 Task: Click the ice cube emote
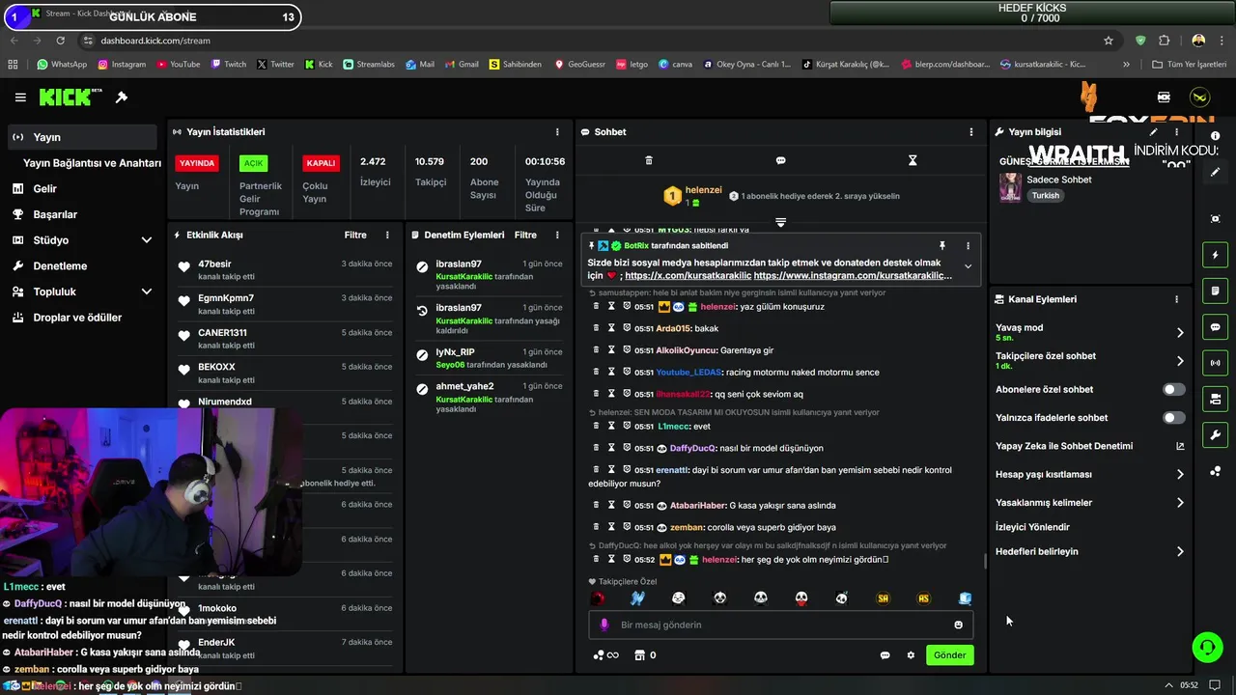[x=965, y=598]
